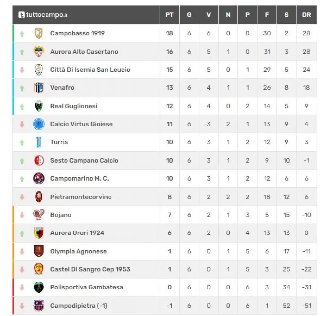Click the Aurora Alto Casertano crest
The height and width of the screenshot is (316, 321).
pyautogui.click(x=39, y=51)
